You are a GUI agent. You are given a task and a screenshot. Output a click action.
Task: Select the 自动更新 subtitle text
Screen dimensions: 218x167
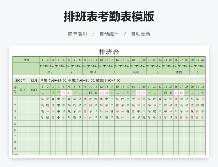[x=141, y=34]
